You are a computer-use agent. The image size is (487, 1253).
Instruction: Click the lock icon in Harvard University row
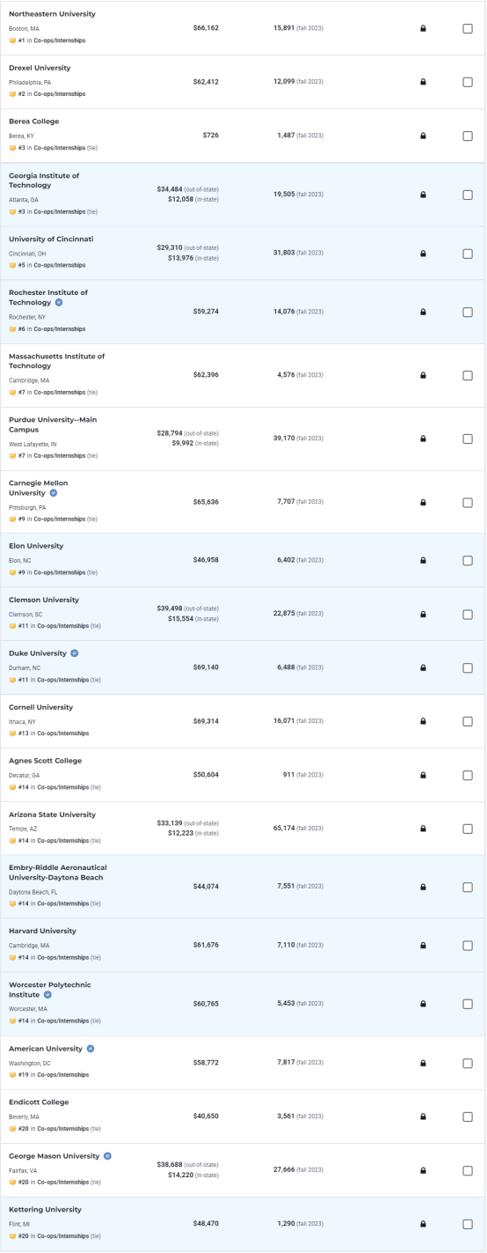(x=423, y=945)
